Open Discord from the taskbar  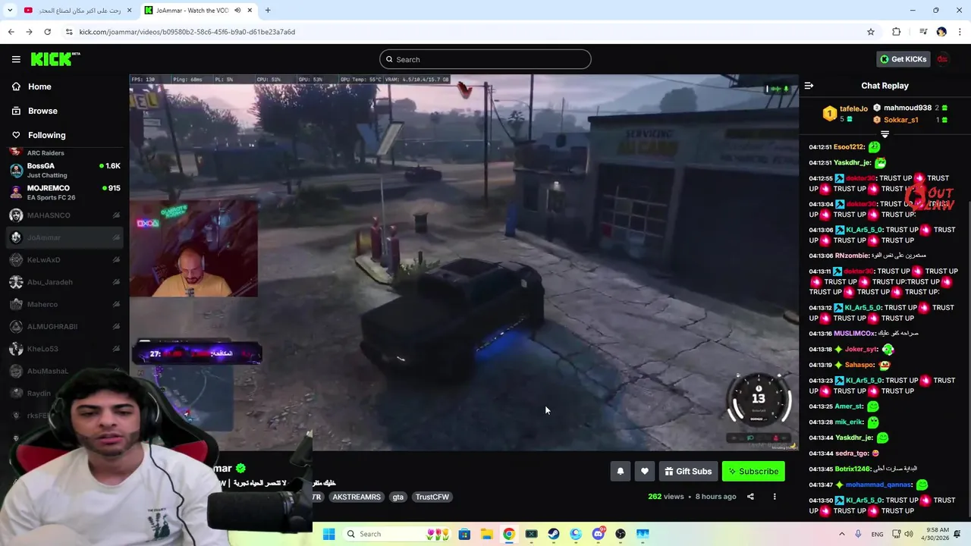599,534
